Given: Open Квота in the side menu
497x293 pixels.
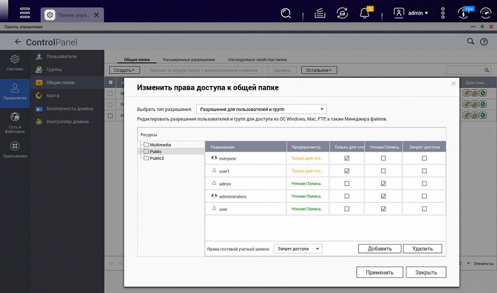Looking at the screenshot, I should (51, 96).
